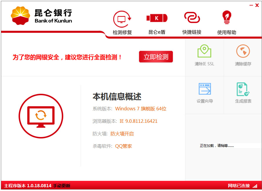
Task: Minimize the Kunlun bank assistant window
Action: [x=251, y=5]
